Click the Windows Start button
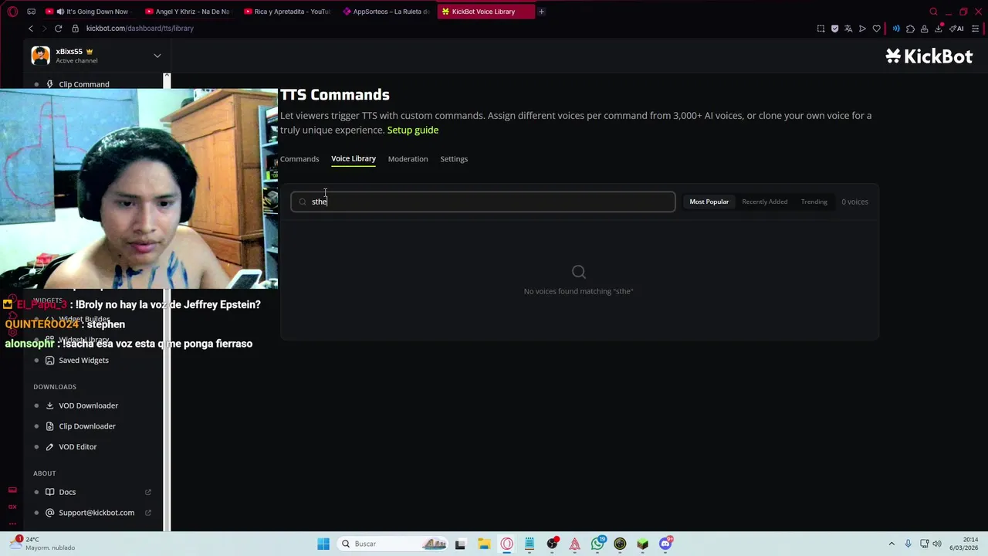The width and height of the screenshot is (988, 556). coord(323,544)
